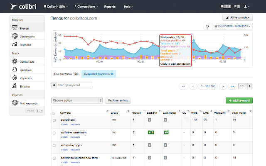Open the Choose action dropdown
The image size is (266, 166).
coord(77,100)
